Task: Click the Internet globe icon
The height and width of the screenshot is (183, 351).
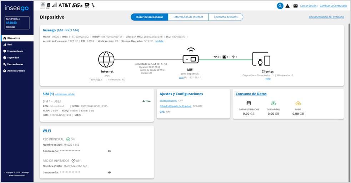Action: pyautogui.click(x=106, y=59)
